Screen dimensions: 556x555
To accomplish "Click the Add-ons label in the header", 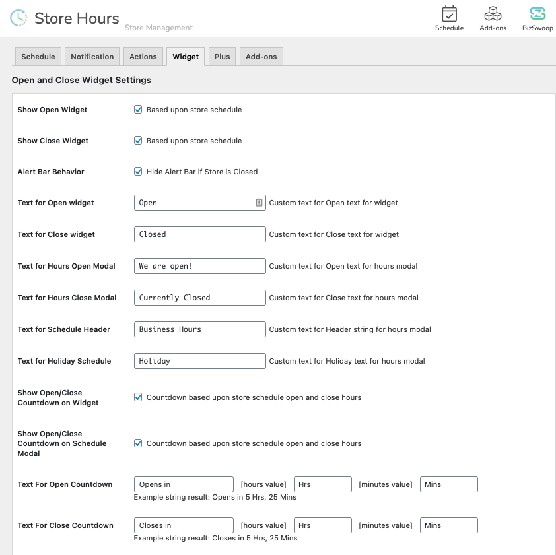I will pos(493,28).
